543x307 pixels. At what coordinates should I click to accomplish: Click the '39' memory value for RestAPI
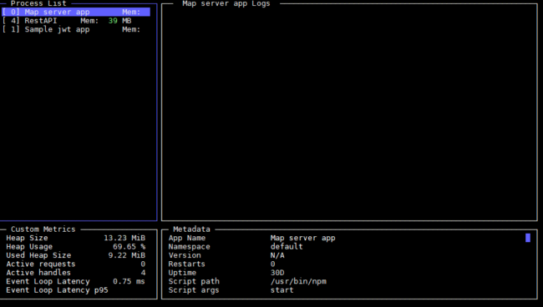(113, 21)
